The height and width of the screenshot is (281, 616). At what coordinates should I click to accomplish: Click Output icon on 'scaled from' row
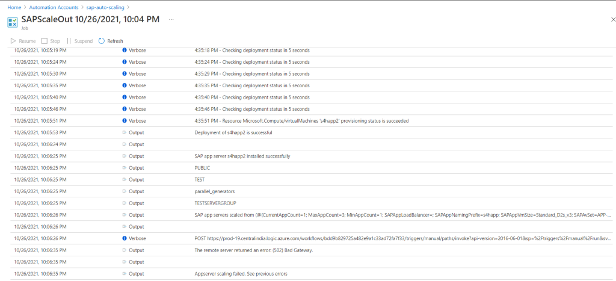[125, 215]
